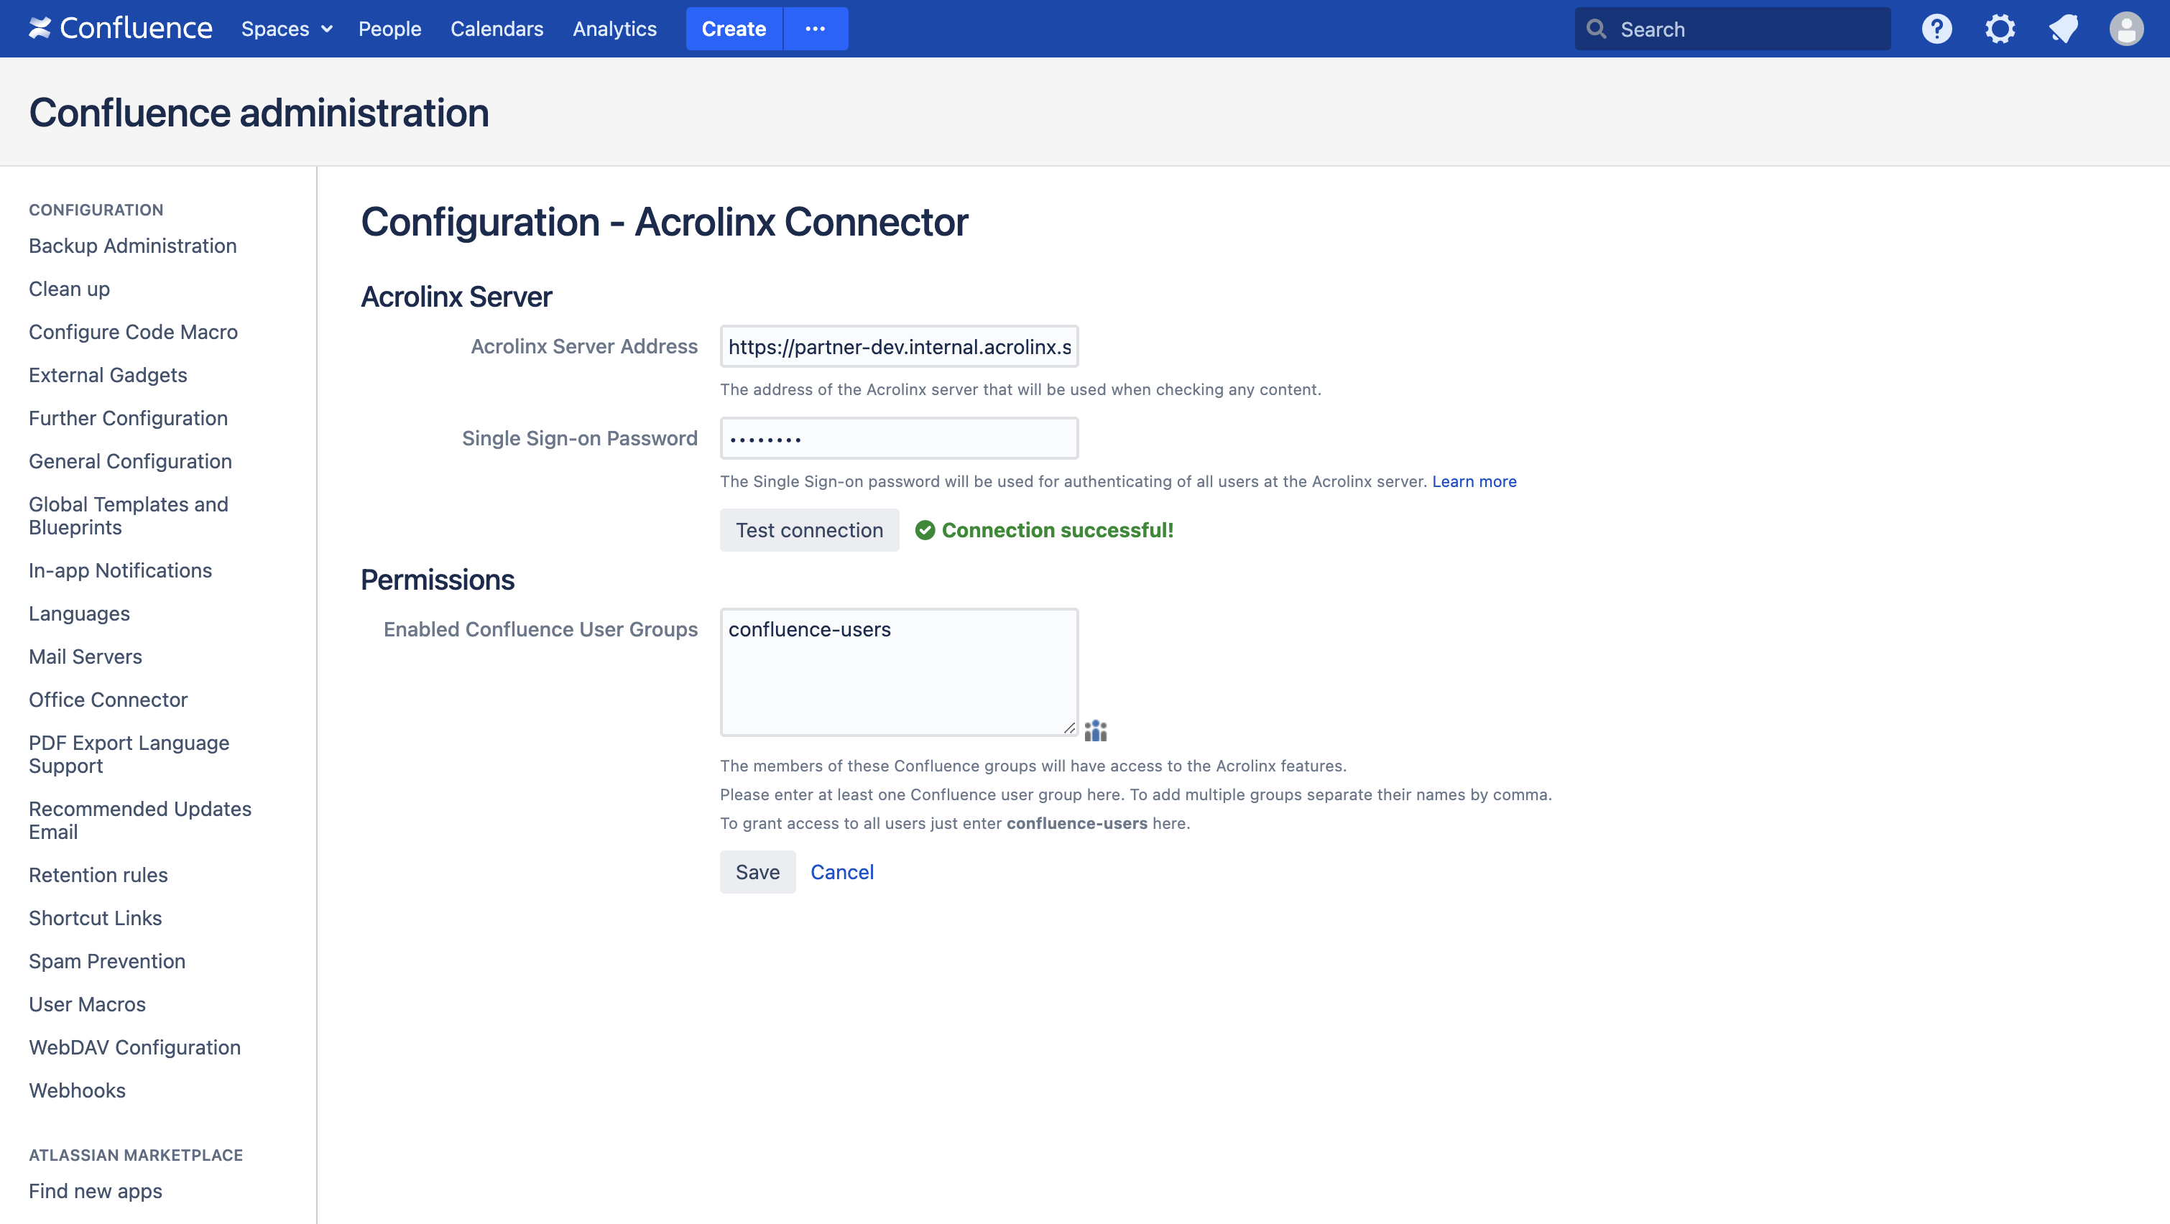Open People in the top navigation

click(x=389, y=29)
